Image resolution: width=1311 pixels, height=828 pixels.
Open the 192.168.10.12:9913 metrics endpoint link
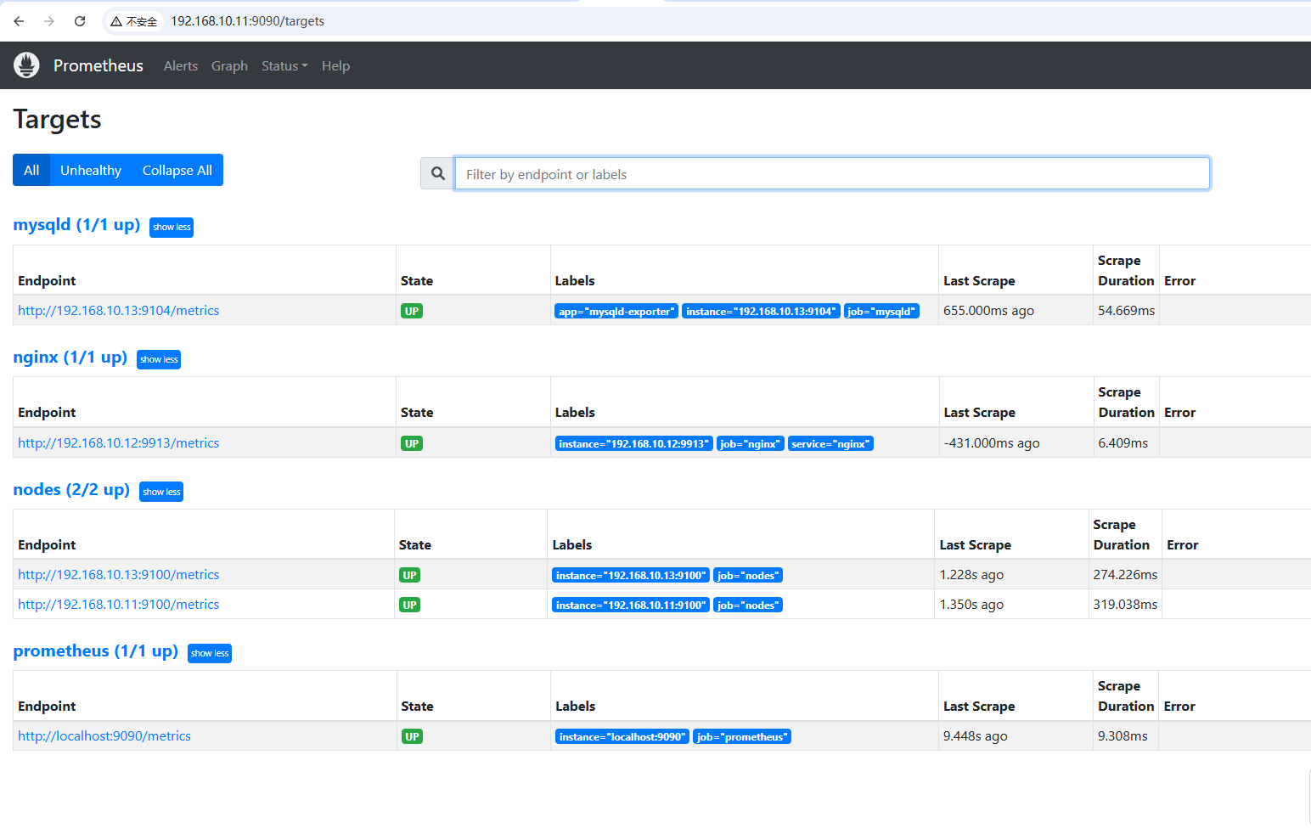119,443
